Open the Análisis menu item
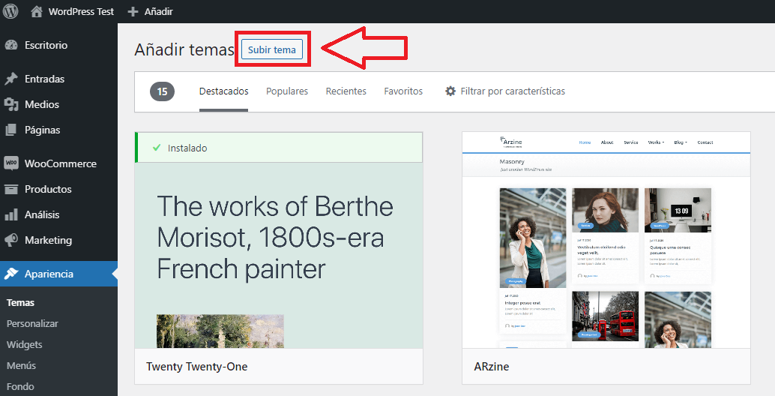 [42, 214]
